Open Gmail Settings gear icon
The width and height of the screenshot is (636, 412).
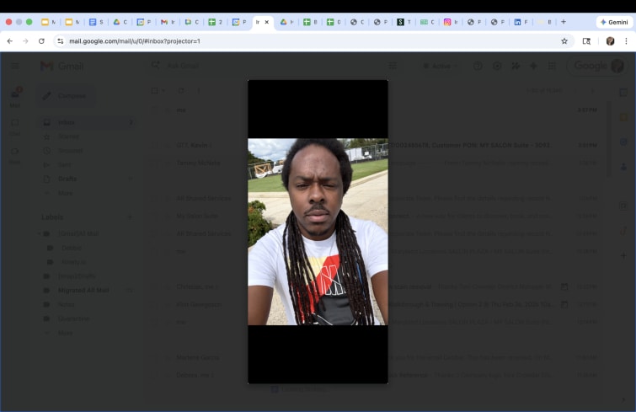click(496, 66)
